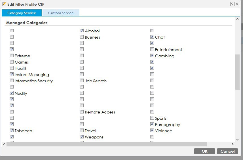Image resolution: width=243 pixels, height=160 pixels.
Task: Enable the Business category checkbox
Action: (x=82, y=37)
